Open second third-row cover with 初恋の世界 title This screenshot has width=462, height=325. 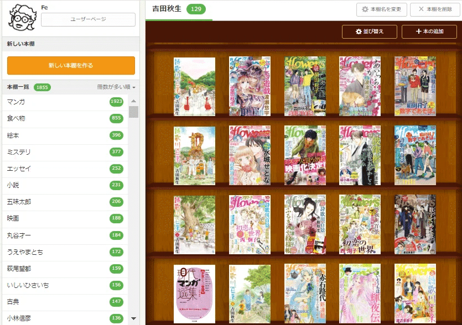click(250, 224)
